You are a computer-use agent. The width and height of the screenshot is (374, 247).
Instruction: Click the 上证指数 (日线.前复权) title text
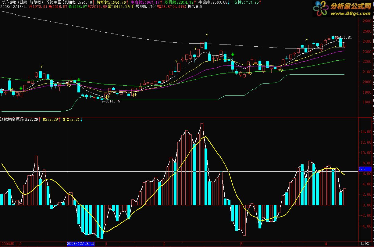pyautogui.click(x=22, y=2)
